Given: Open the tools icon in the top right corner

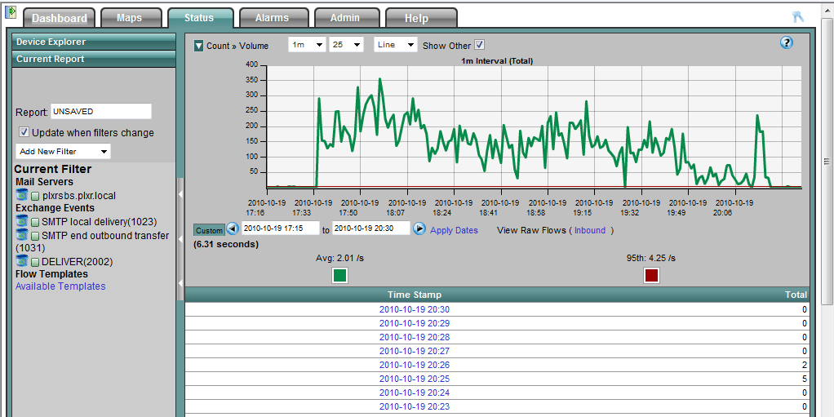Looking at the screenshot, I should 798,17.
